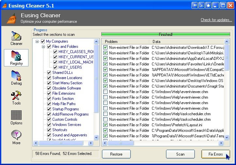The image size is (236, 165).
Task: Select the Shortcuts tree label
Action: tap(59, 130)
